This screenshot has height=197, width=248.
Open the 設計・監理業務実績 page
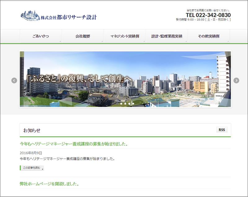coord(166,36)
